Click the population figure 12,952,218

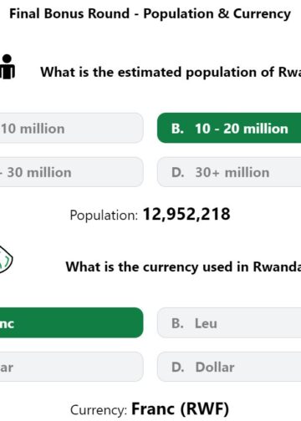tap(186, 214)
